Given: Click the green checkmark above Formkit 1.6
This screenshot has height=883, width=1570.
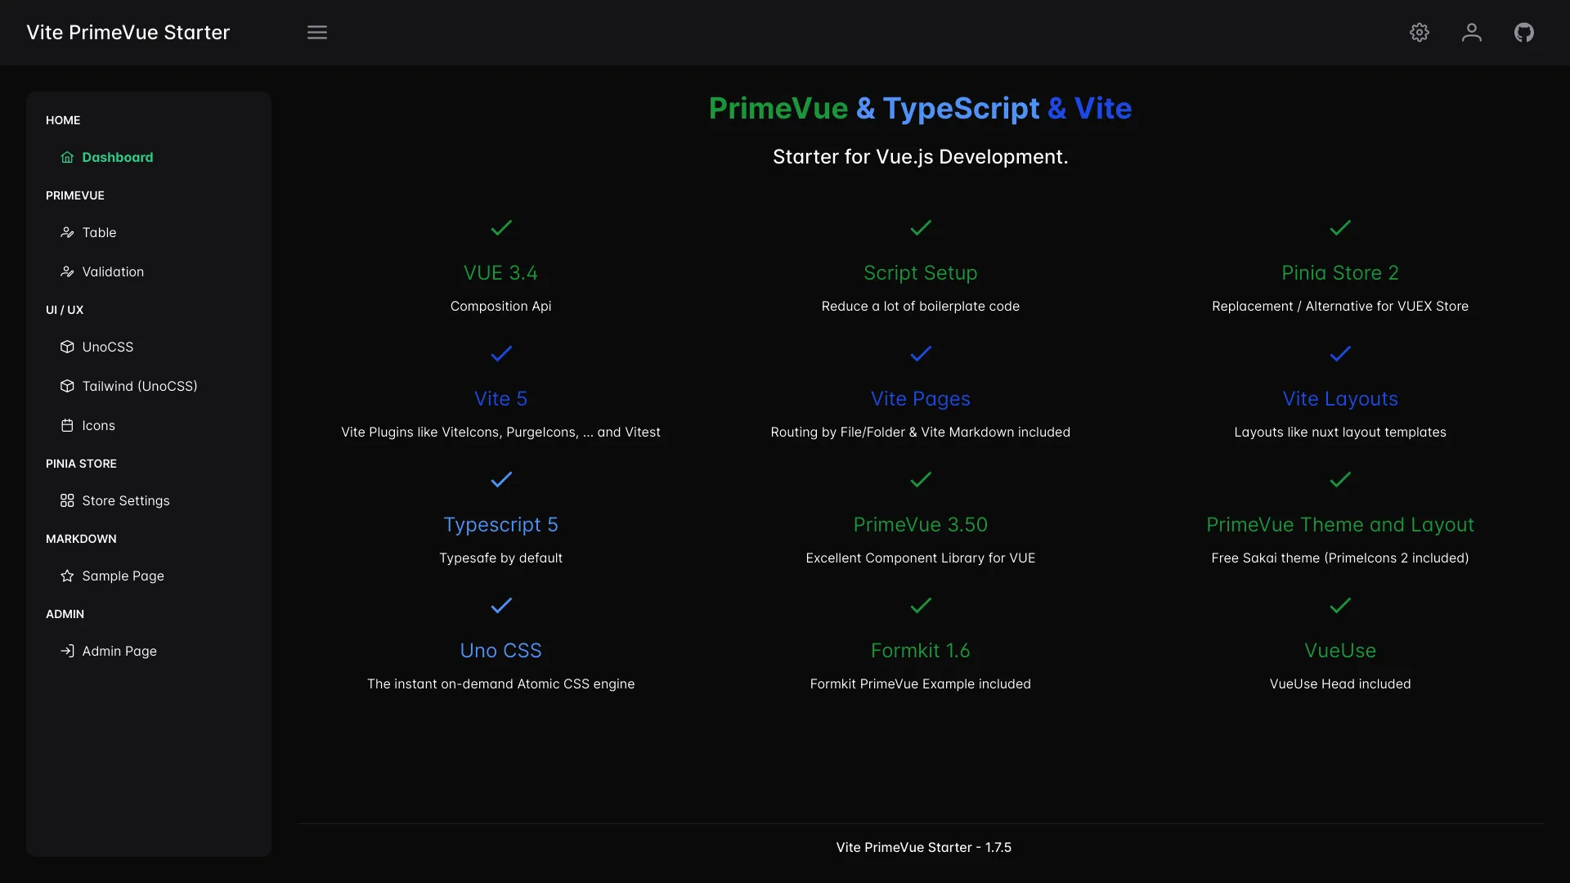Looking at the screenshot, I should pos(921,606).
